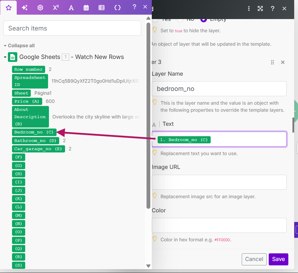Open the text functions A tab
This screenshot has width=298, height=273.
click(x=71, y=8)
